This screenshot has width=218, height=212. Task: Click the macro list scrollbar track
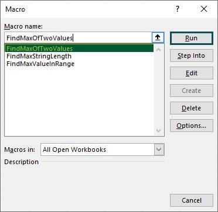pyautogui.click(x=159, y=89)
